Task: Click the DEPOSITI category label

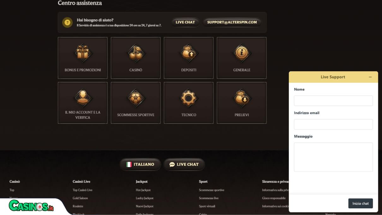Action: coord(189,70)
